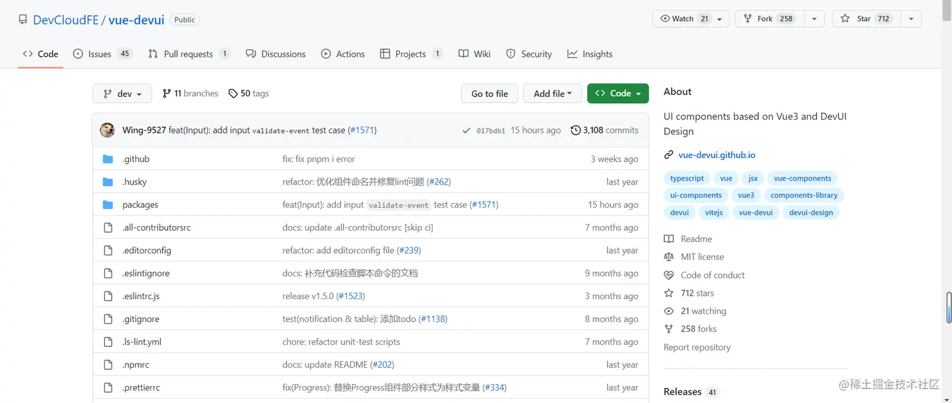Click the .gitignore file icon
Image resolution: width=952 pixels, height=403 pixels.
coord(108,319)
